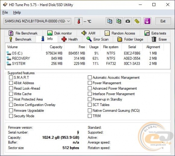
Task: Toggle the SCT Tables checkbox
Action: [x=90, y=105]
